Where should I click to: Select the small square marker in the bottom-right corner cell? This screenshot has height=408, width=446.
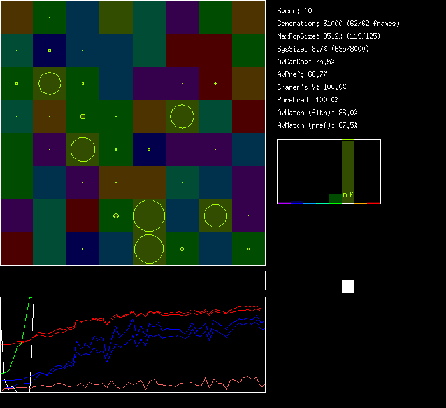(248, 249)
